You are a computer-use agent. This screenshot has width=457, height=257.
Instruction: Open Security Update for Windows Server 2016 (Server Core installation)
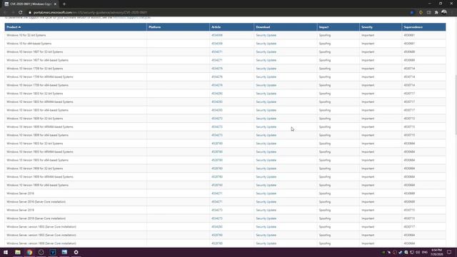pos(266,202)
